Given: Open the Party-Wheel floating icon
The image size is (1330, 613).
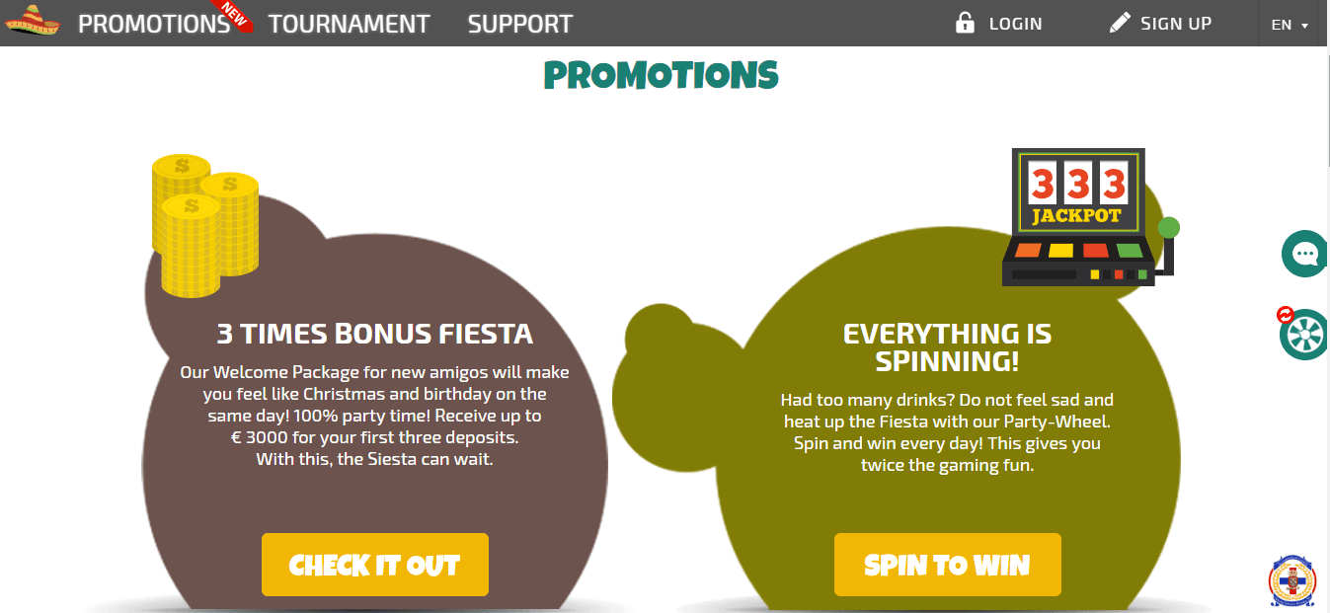Looking at the screenshot, I should [x=1303, y=335].
